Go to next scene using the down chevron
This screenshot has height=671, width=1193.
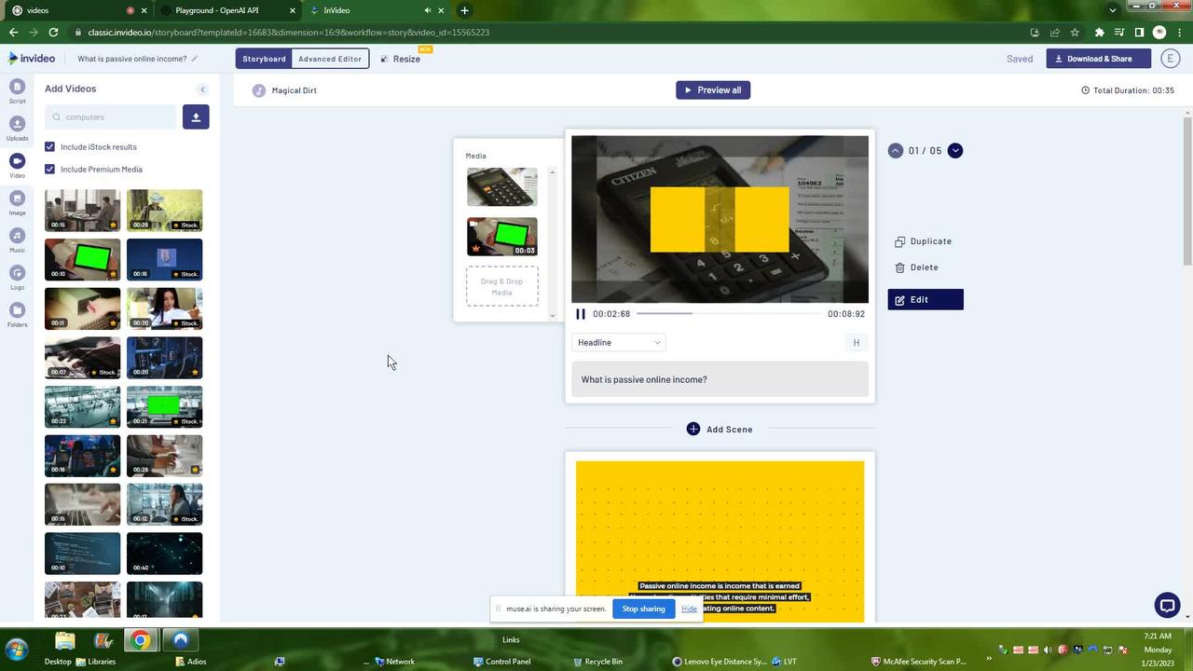[x=954, y=150]
